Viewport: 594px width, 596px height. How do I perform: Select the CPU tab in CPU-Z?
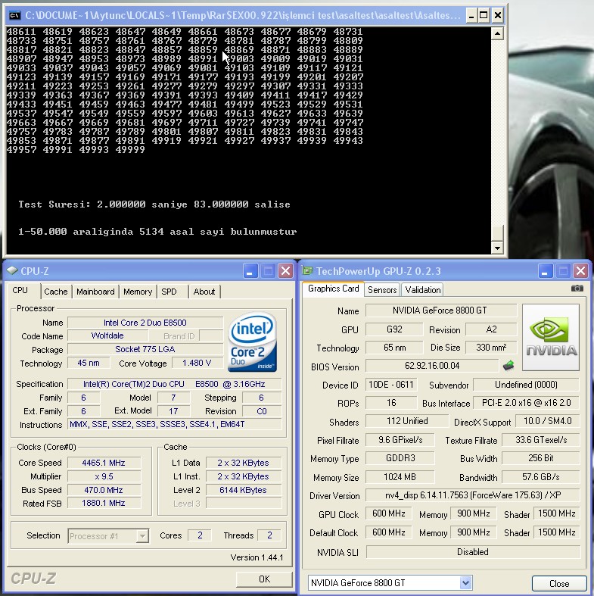click(x=20, y=290)
